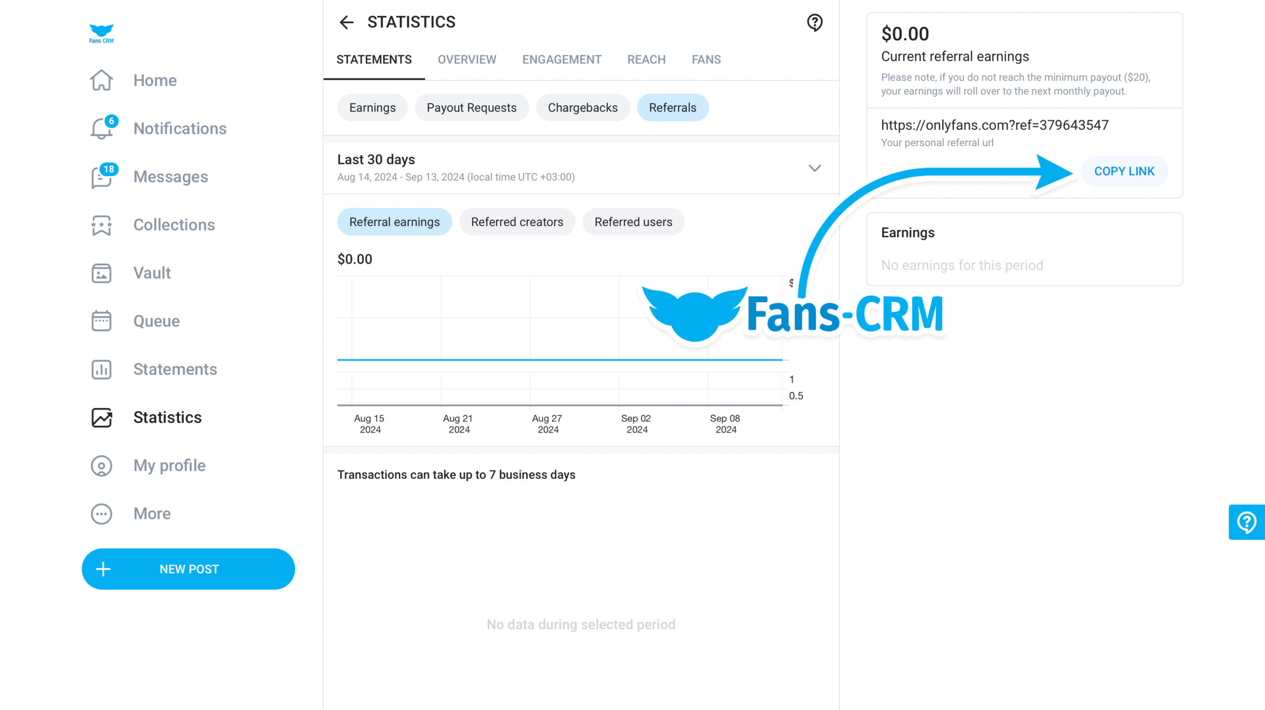Click the messages badge showing 18
Viewport: 1265px width, 710px height.
109,169
